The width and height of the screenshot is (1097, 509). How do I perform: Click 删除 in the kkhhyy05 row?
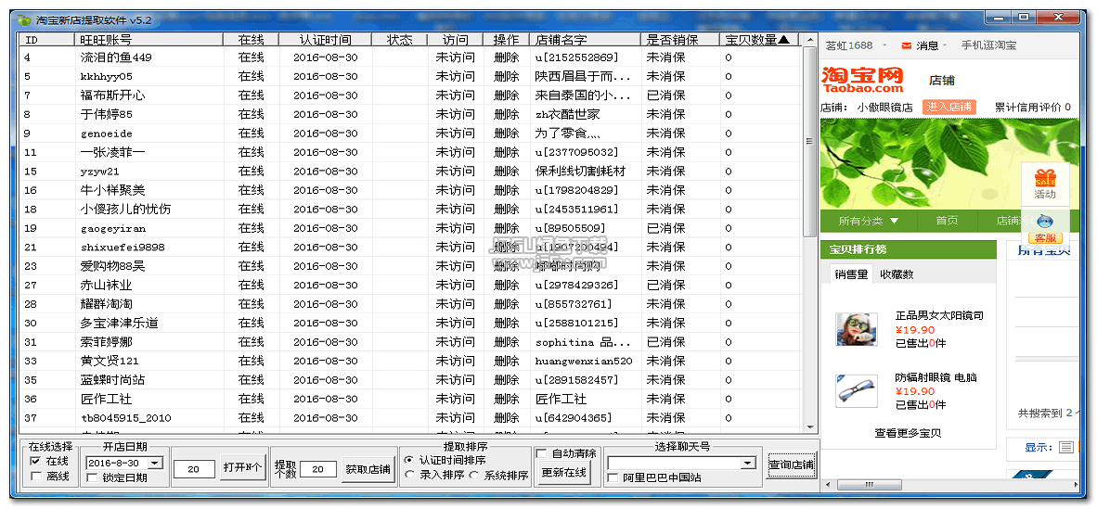point(506,76)
